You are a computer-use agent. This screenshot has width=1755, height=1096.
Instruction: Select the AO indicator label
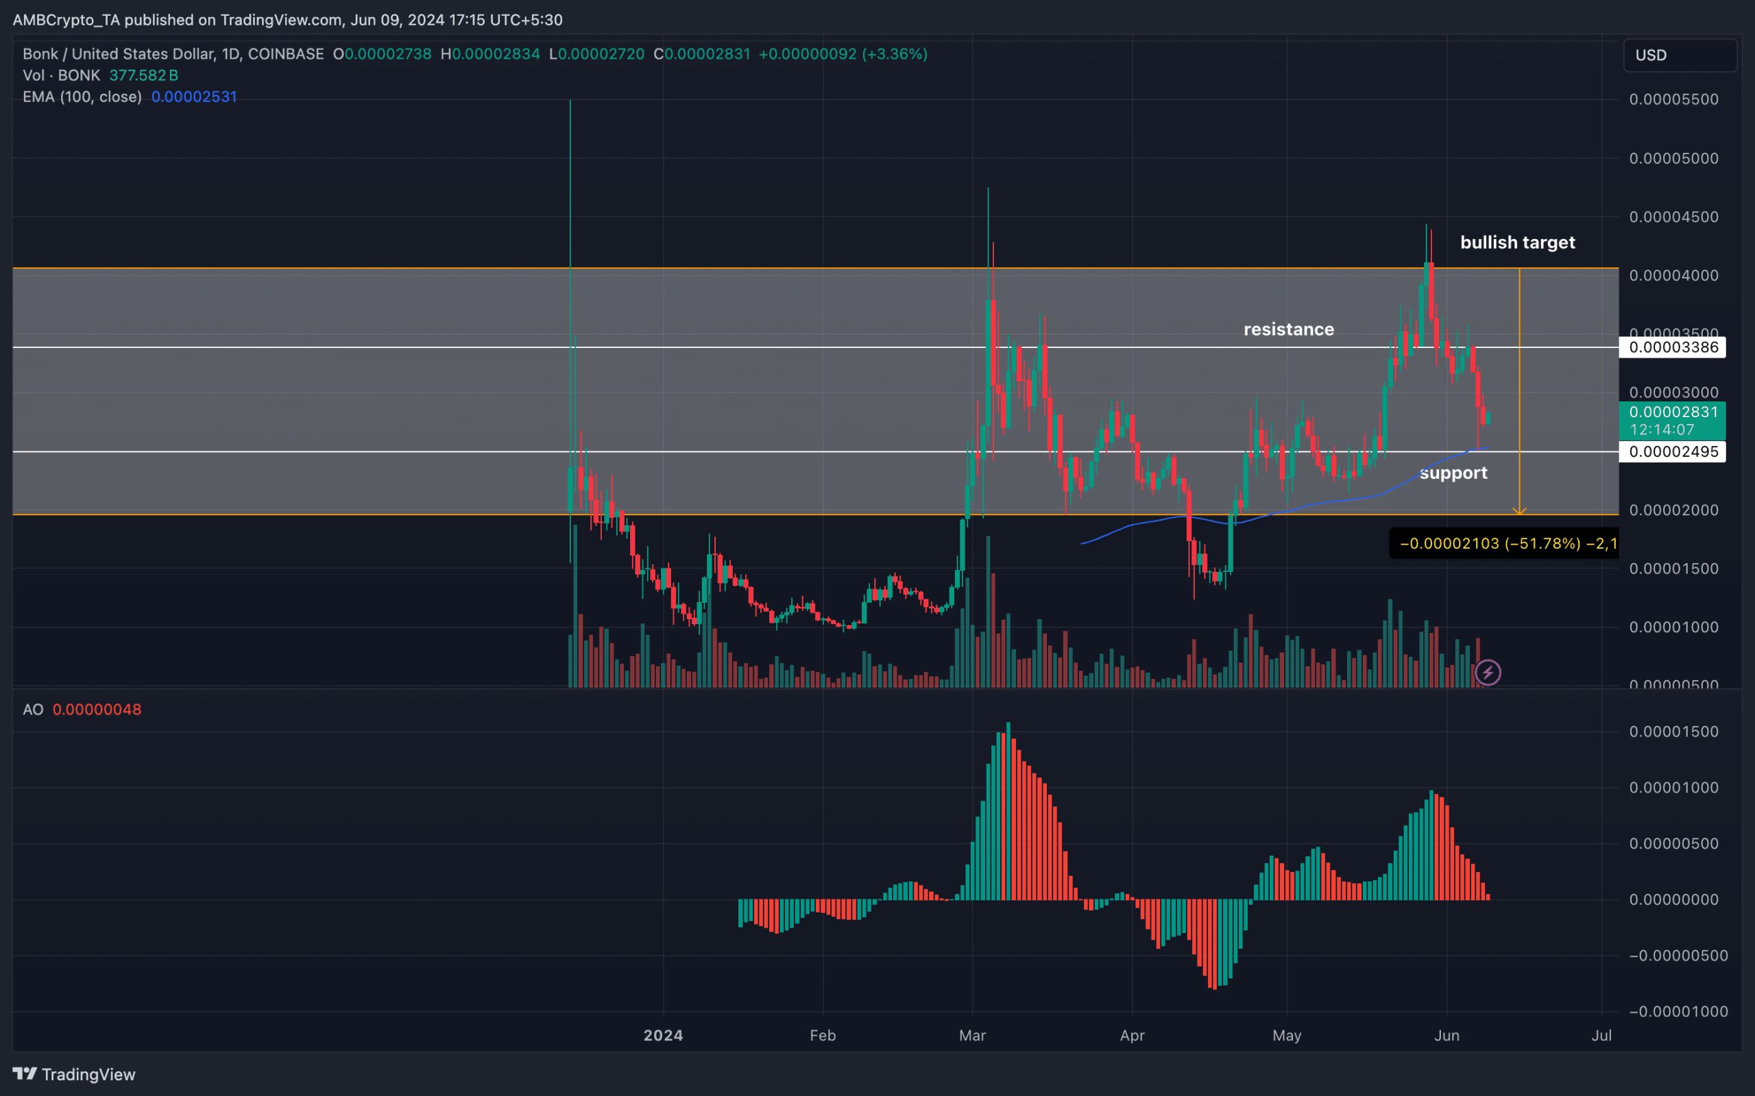point(34,710)
